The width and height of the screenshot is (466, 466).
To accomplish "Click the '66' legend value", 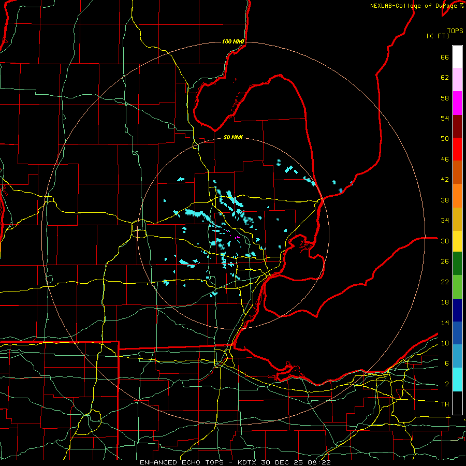I will pos(445,57).
